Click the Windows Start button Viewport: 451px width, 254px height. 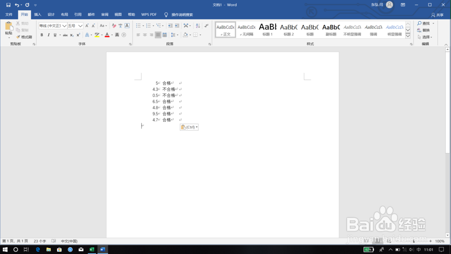5,249
